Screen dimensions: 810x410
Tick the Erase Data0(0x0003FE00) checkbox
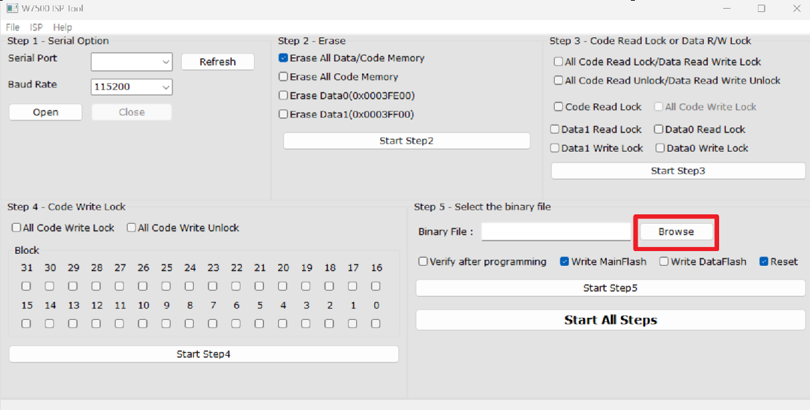tap(284, 95)
